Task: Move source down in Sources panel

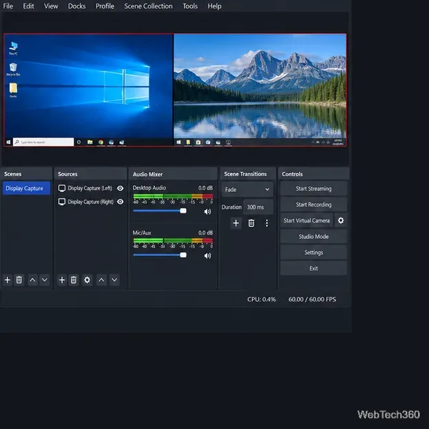Action: point(114,280)
